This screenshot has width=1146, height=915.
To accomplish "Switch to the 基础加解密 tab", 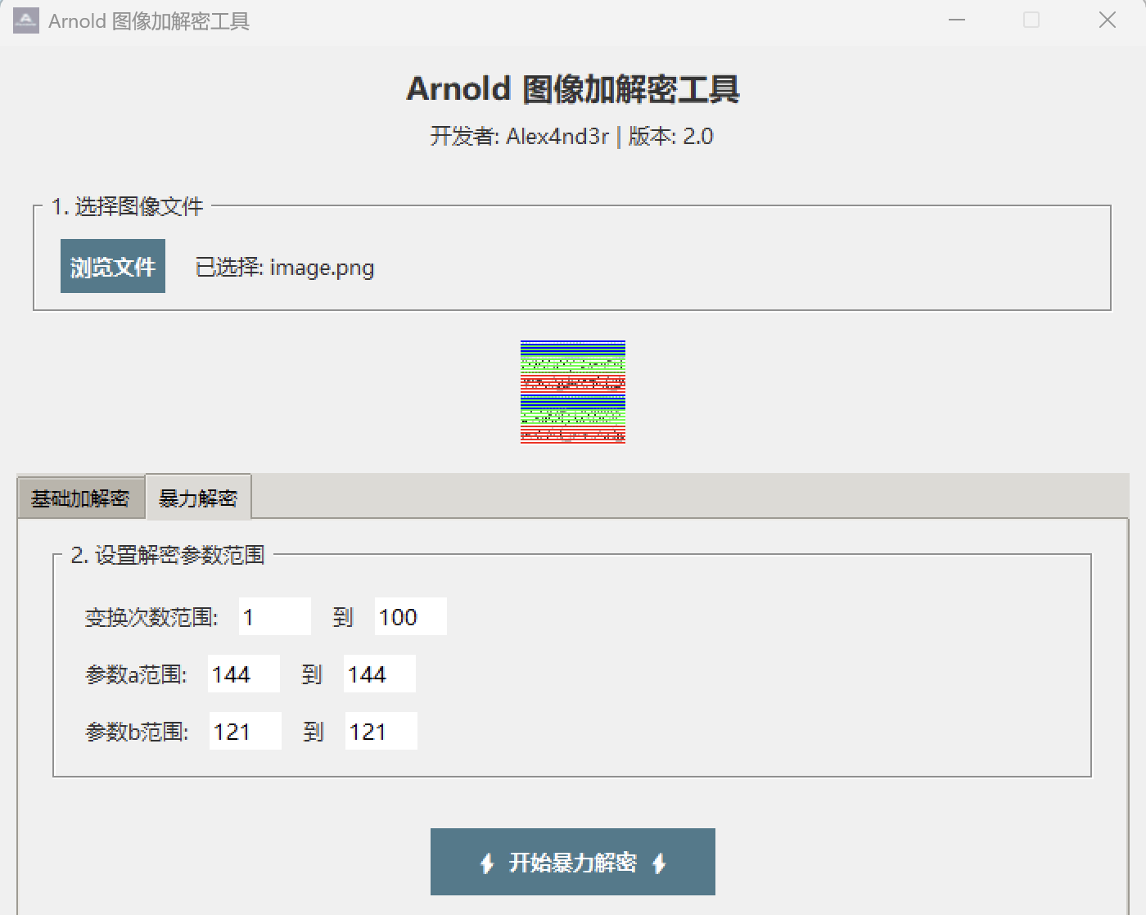I will pos(80,498).
